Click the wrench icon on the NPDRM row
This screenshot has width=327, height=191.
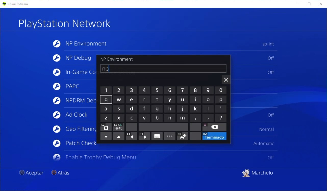[x=57, y=101]
